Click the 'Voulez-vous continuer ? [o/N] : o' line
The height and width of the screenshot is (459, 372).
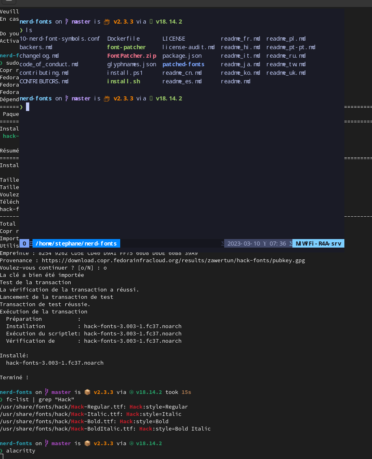53,268
